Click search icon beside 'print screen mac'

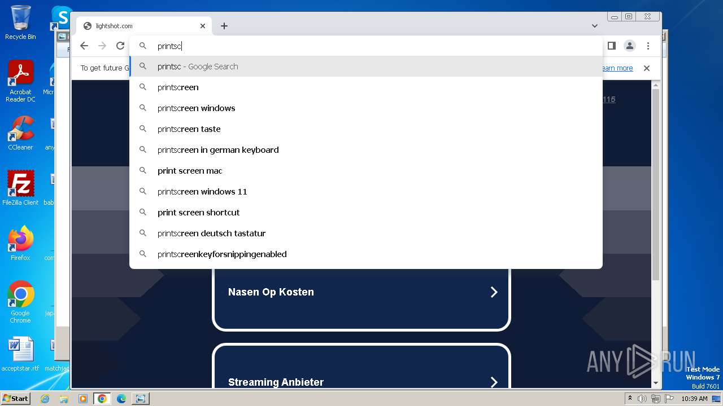[143, 170]
